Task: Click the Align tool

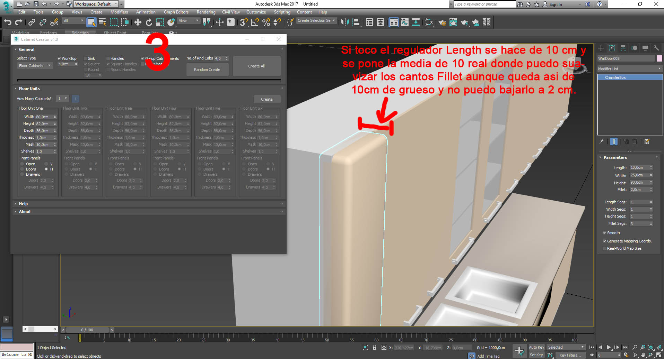Action: tap(356, 22)
